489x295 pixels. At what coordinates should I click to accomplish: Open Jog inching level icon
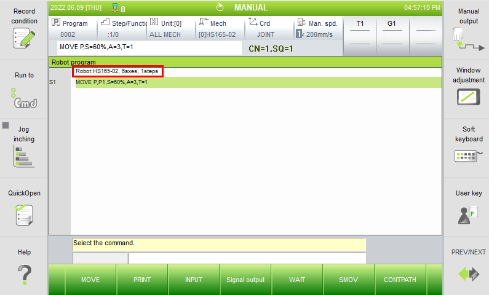click(x=24, y=157)
